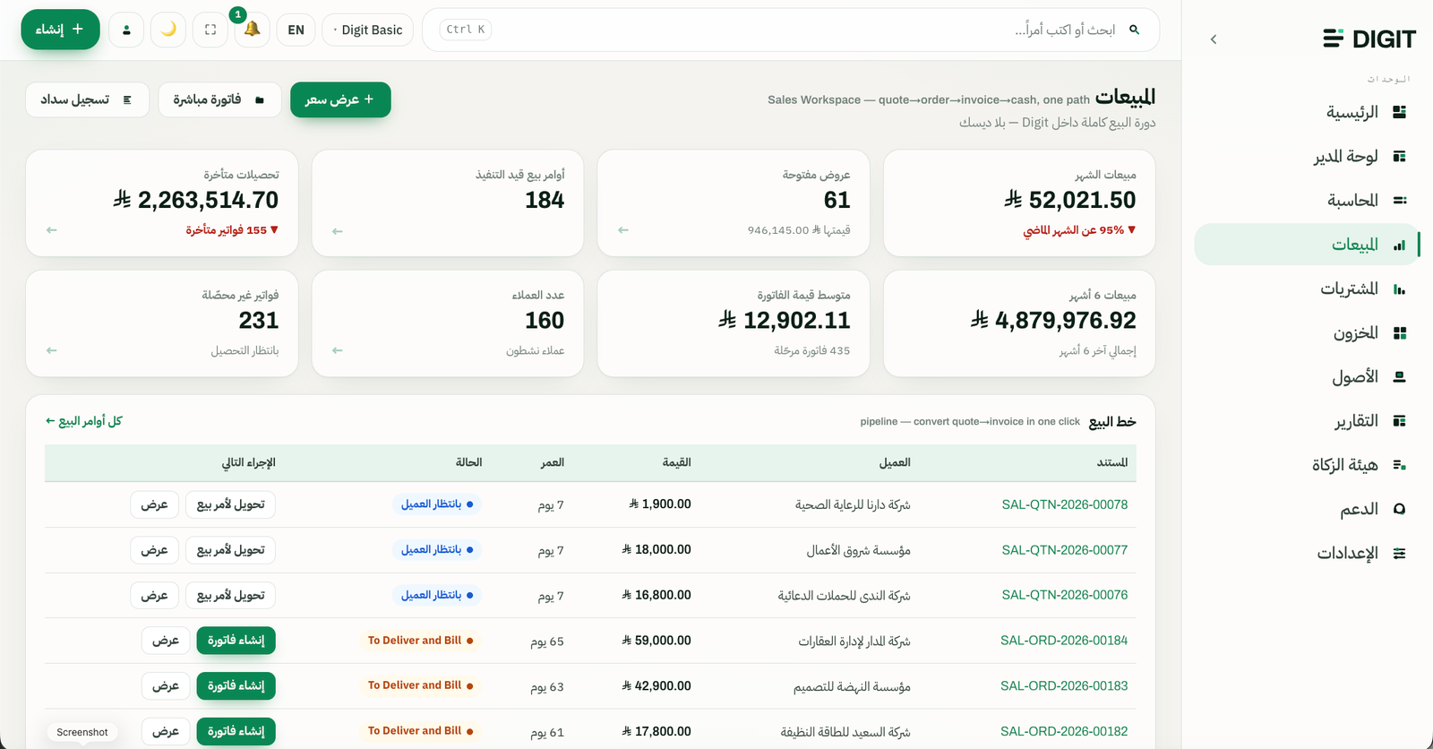
Task: Click تحويل لأمر بيع for SAL-QTN-2026-00077
Action: 230,550
